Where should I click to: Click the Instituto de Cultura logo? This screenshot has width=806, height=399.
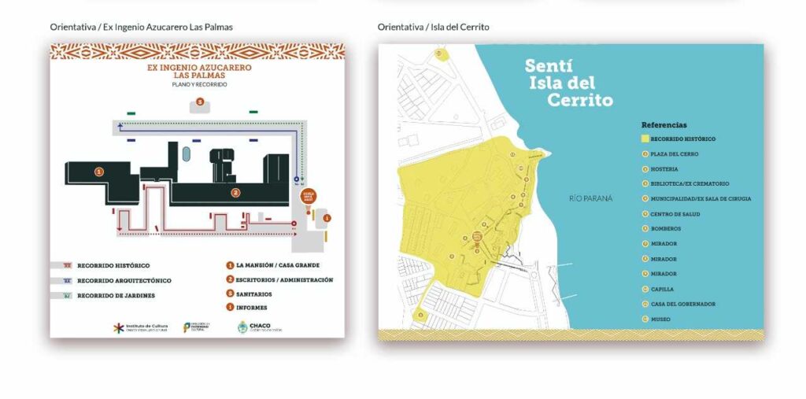coord(140,327)
